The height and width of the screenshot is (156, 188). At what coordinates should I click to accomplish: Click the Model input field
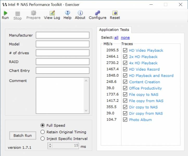coord(62,44)
